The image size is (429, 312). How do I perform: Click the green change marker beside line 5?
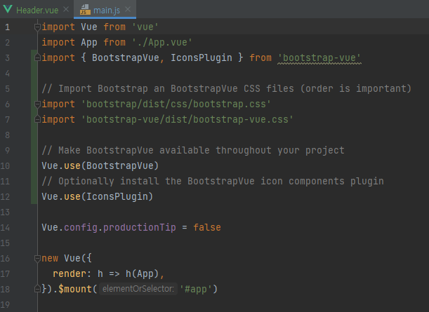click(34, 89)
